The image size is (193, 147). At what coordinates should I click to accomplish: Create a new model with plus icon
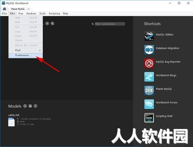(x=25, y=106)
